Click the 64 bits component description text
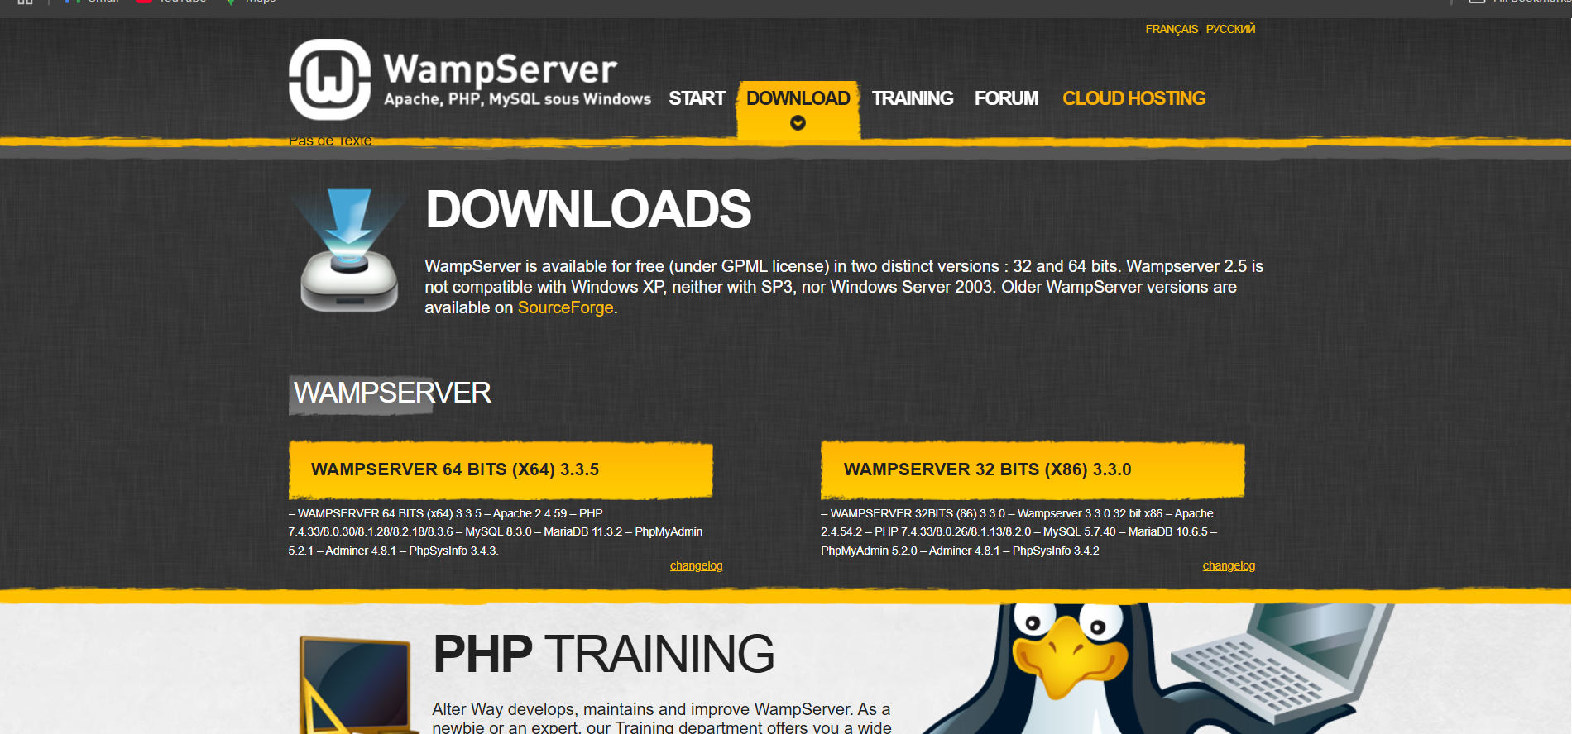Image resolution: width=1572 pixels, height=734 pixels. 495,532
